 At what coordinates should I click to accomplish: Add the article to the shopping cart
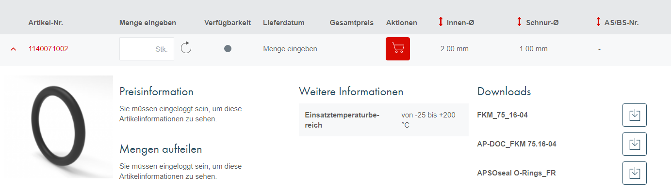398,49
